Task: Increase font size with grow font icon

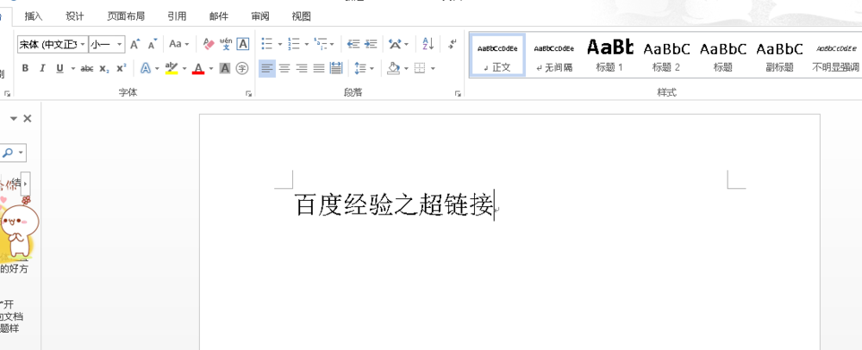Action: tap(134, 44)
